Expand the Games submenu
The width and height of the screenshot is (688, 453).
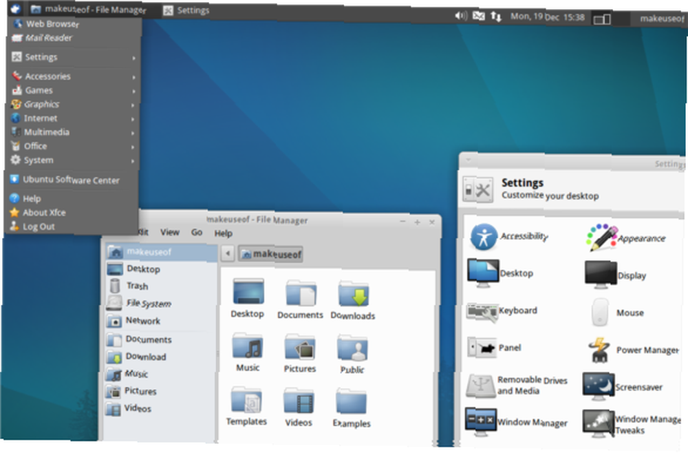[x=74, y=90]
